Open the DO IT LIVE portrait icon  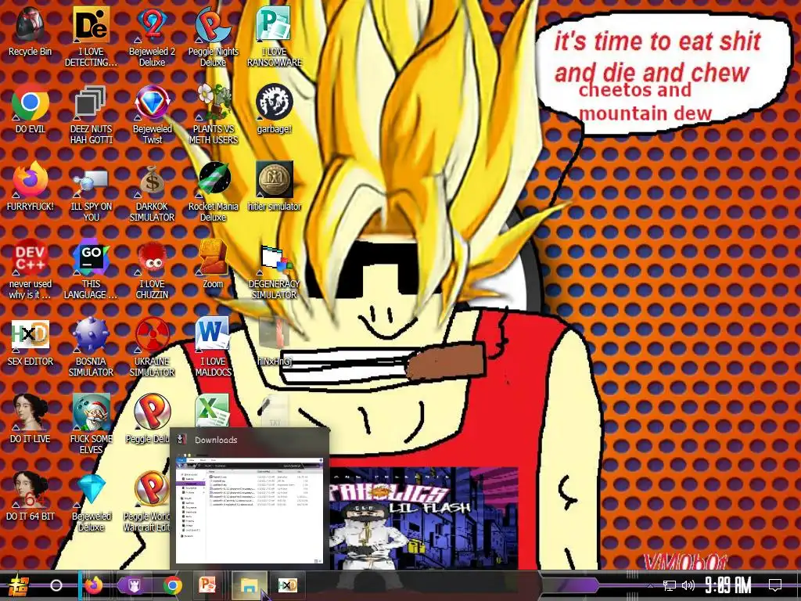tap(31, 419)
